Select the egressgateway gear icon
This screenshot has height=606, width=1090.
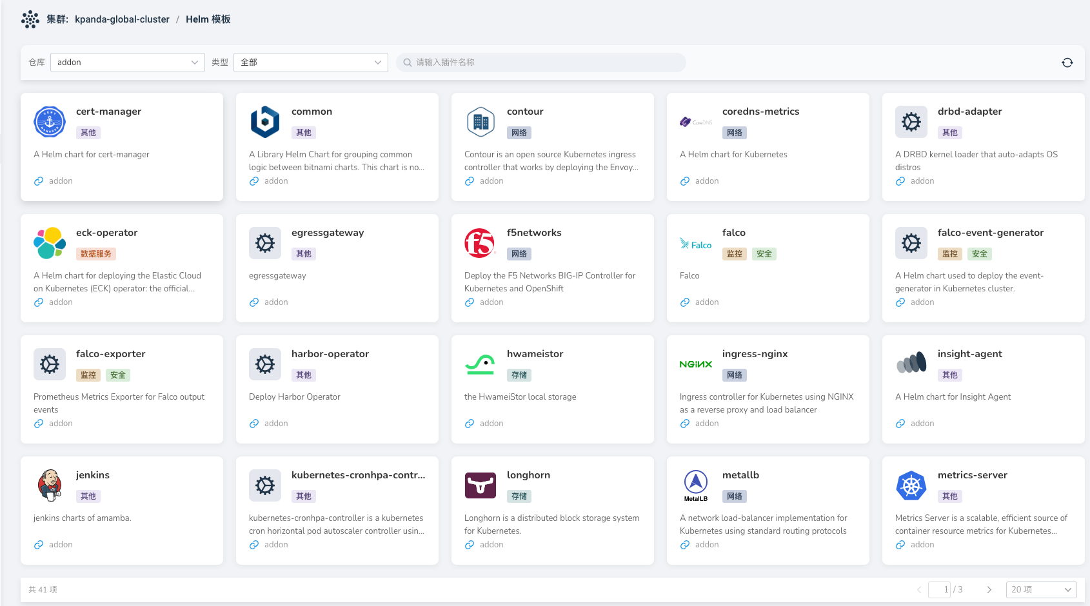point(265,243)
